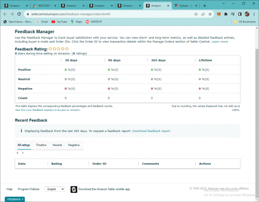Click Download feedback report link
This screenshot has width=259, height=202.
[151, 131]
